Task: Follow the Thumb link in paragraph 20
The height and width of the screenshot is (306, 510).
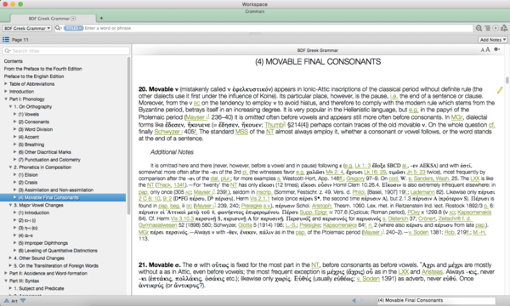Action: [275, 125]
